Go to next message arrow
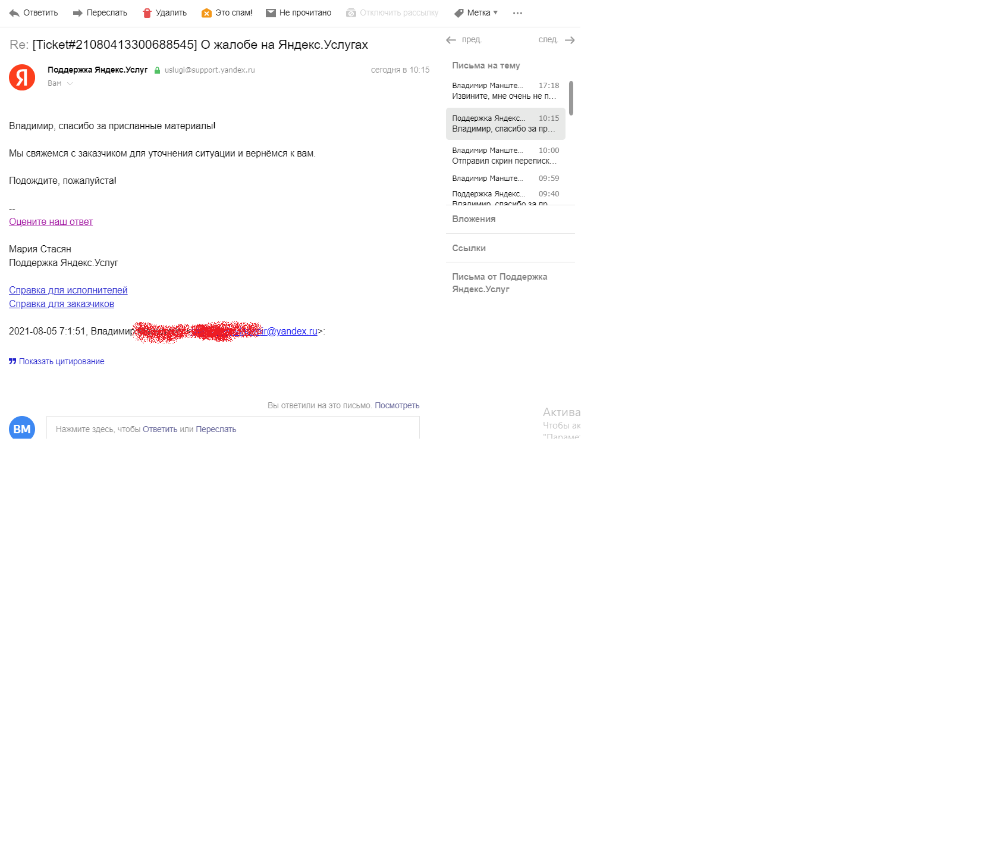The width and height of the screenshot is (999, 857). [x=570, y=40]
